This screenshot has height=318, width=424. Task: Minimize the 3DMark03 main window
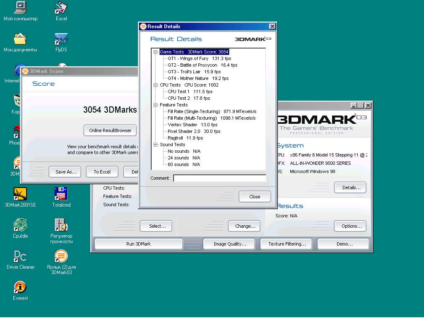point(354,106)
